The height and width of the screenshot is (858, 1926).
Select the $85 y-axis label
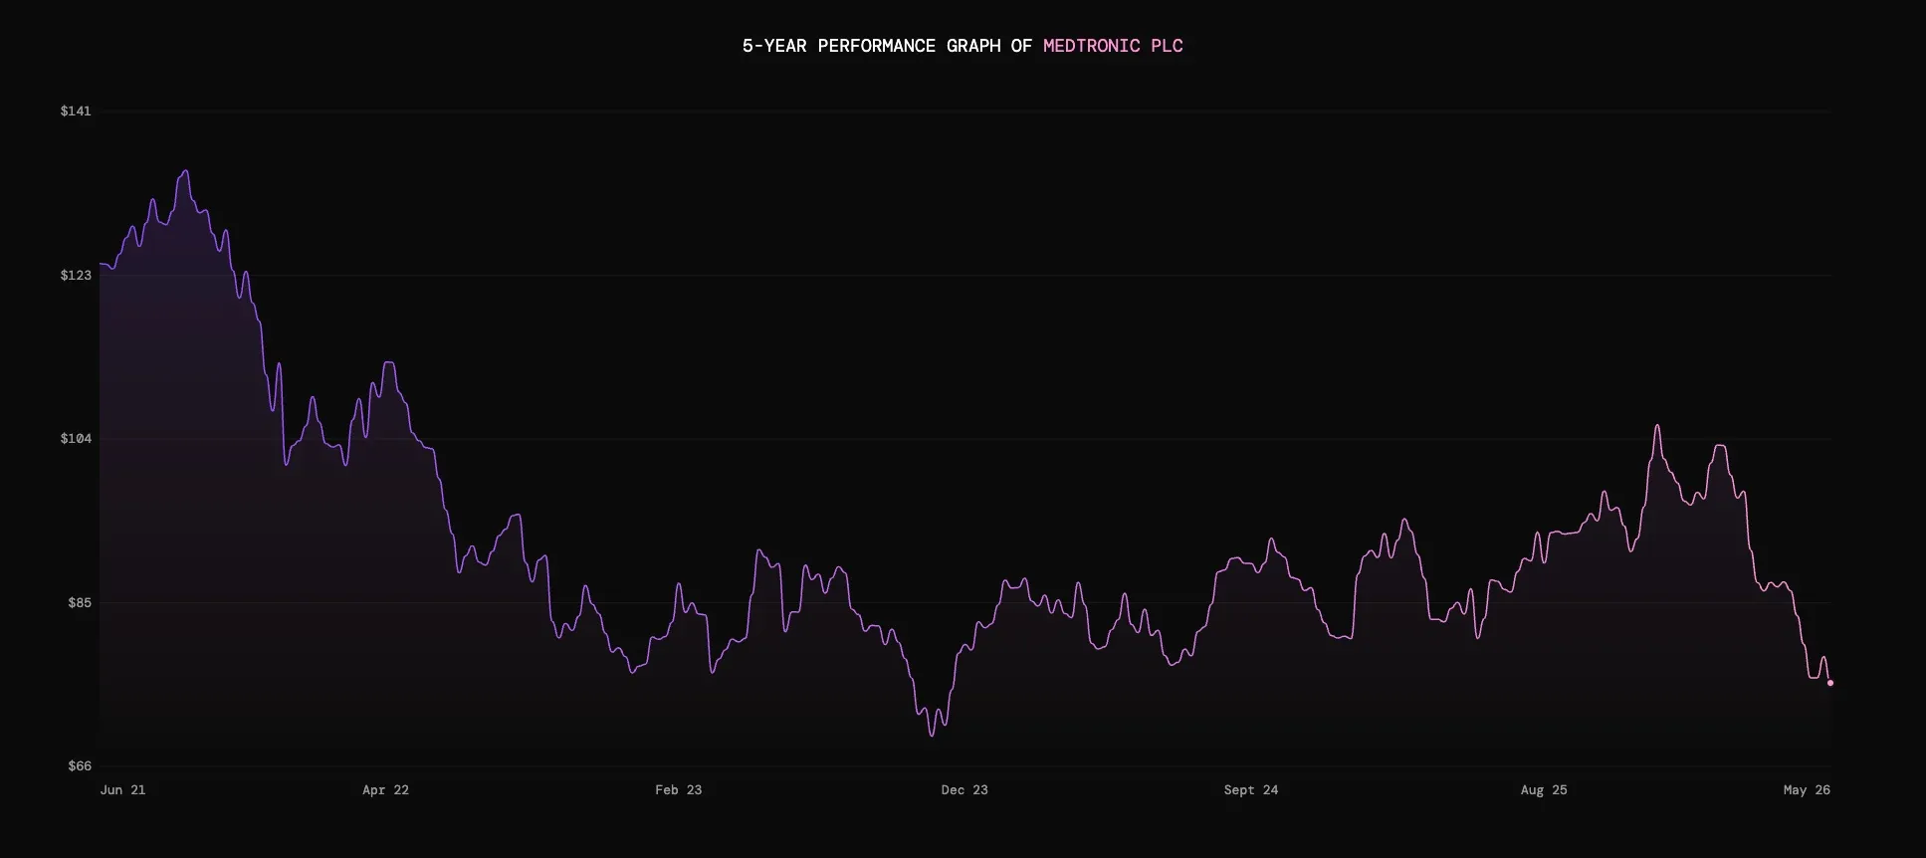point(80,602)
